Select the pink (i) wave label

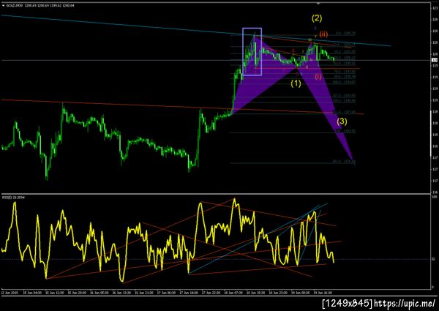coord(318,76)
